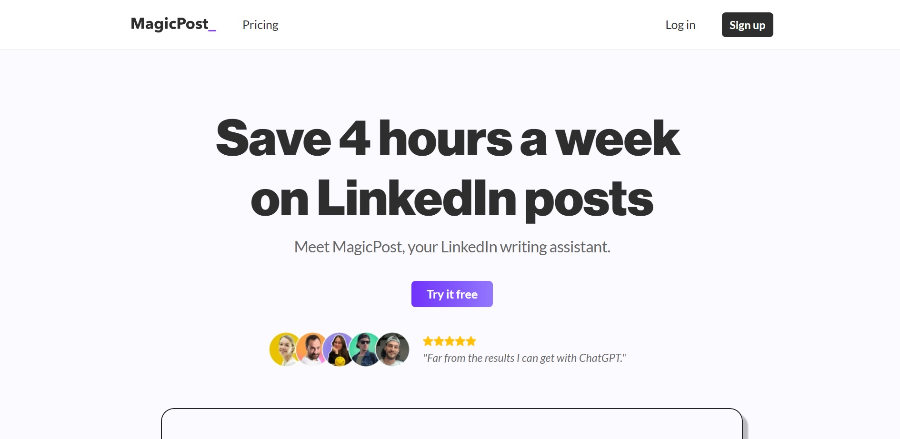This screenshot has width=900, height=439.
Task: Click the Sign up button
Action: [747, 25]
